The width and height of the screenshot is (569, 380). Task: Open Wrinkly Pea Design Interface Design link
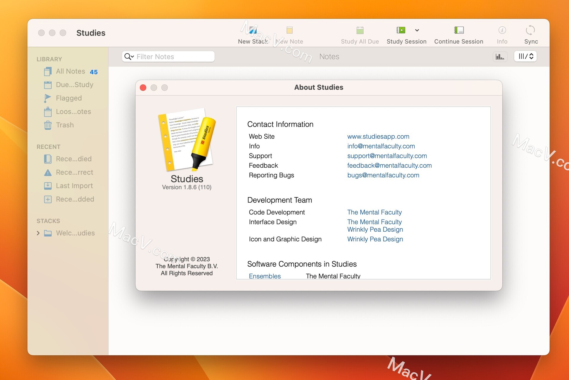click(x=375, y=230)
